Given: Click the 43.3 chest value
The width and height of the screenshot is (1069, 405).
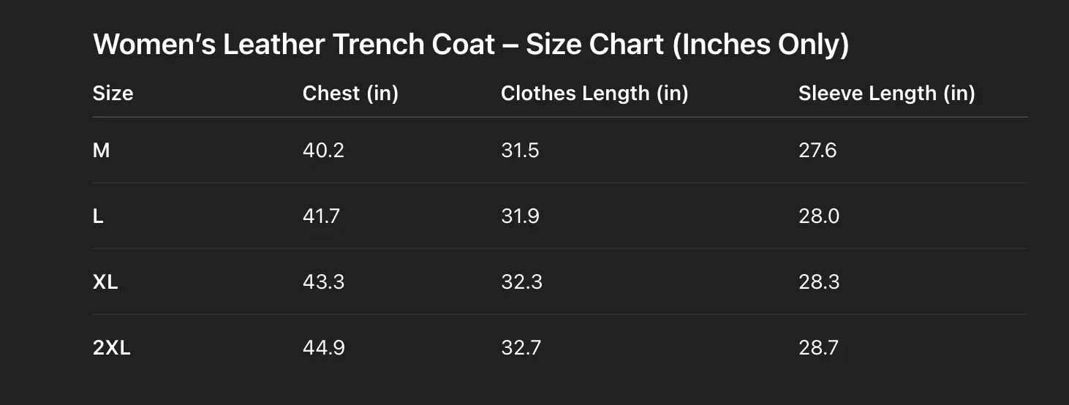Looking at the screenshot, I should 323,282.
